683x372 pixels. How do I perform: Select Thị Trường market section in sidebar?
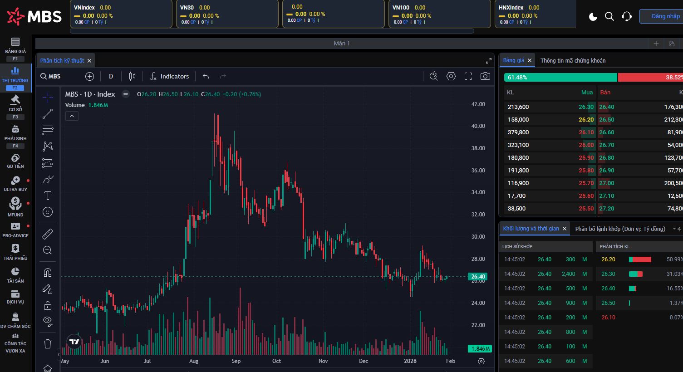tap(15, 78)
